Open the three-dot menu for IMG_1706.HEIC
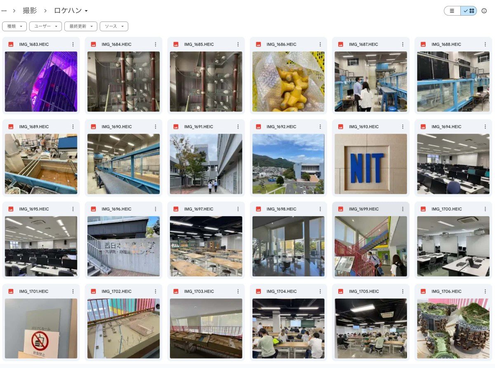Viewport: 495px width, 368px height. (486, 291)
